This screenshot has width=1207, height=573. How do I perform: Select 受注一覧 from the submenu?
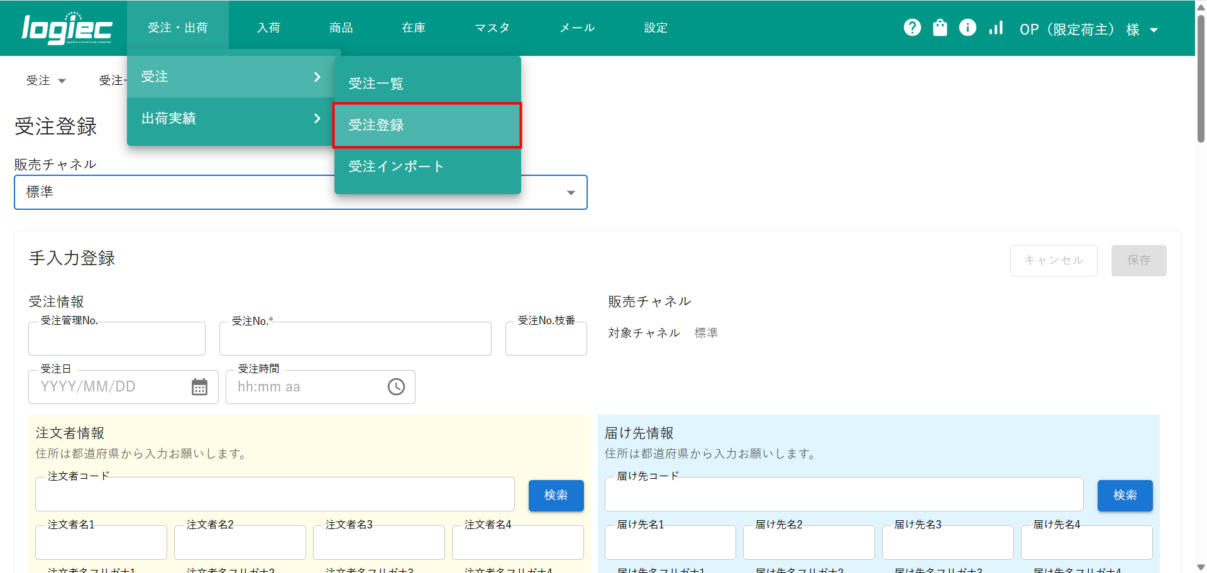tap(427, 84)
